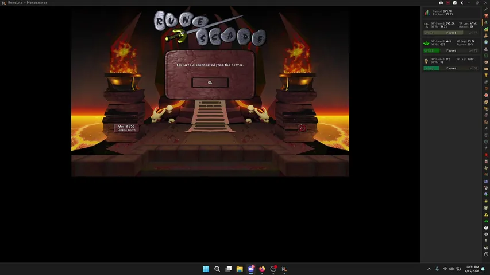Click the paused progress bar of the first skill
This screenshot has width=490, height=275.
(451, 33)
